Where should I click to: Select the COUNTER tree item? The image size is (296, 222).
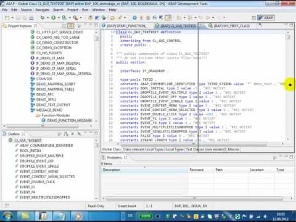(44, 79)
